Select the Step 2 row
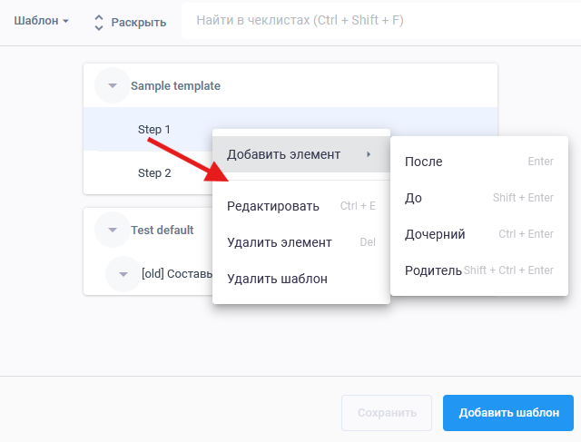Image resolution: width=581 pixels, height=442 pixels. pyautogui.click(x=154, y=173)
